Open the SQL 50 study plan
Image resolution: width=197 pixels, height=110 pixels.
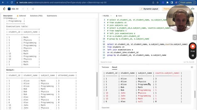(13, 9)
